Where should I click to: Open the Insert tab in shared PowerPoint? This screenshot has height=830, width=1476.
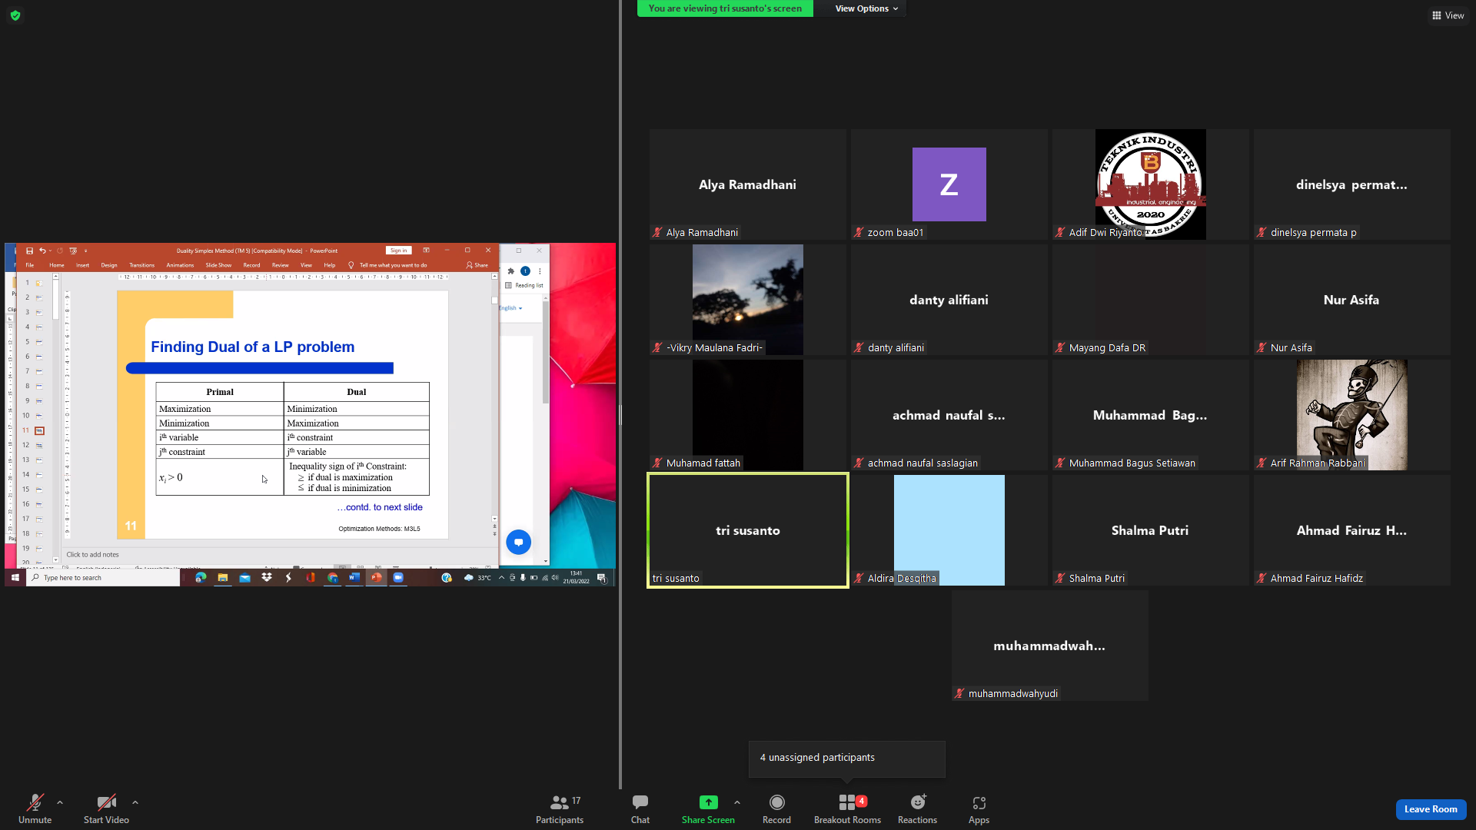[x=82, y=265]
